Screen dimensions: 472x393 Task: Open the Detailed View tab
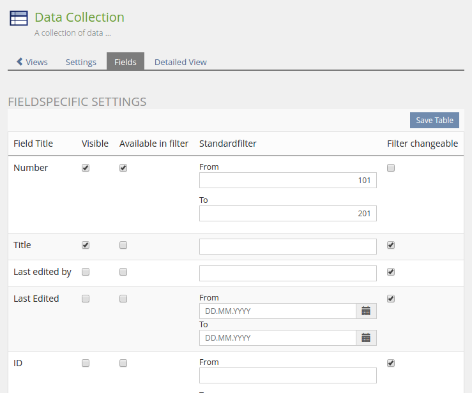coord(180,62)
